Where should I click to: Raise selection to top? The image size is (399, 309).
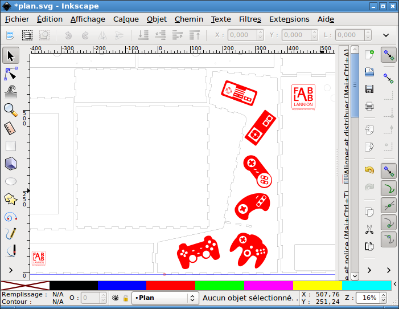(x=195, y=35)
